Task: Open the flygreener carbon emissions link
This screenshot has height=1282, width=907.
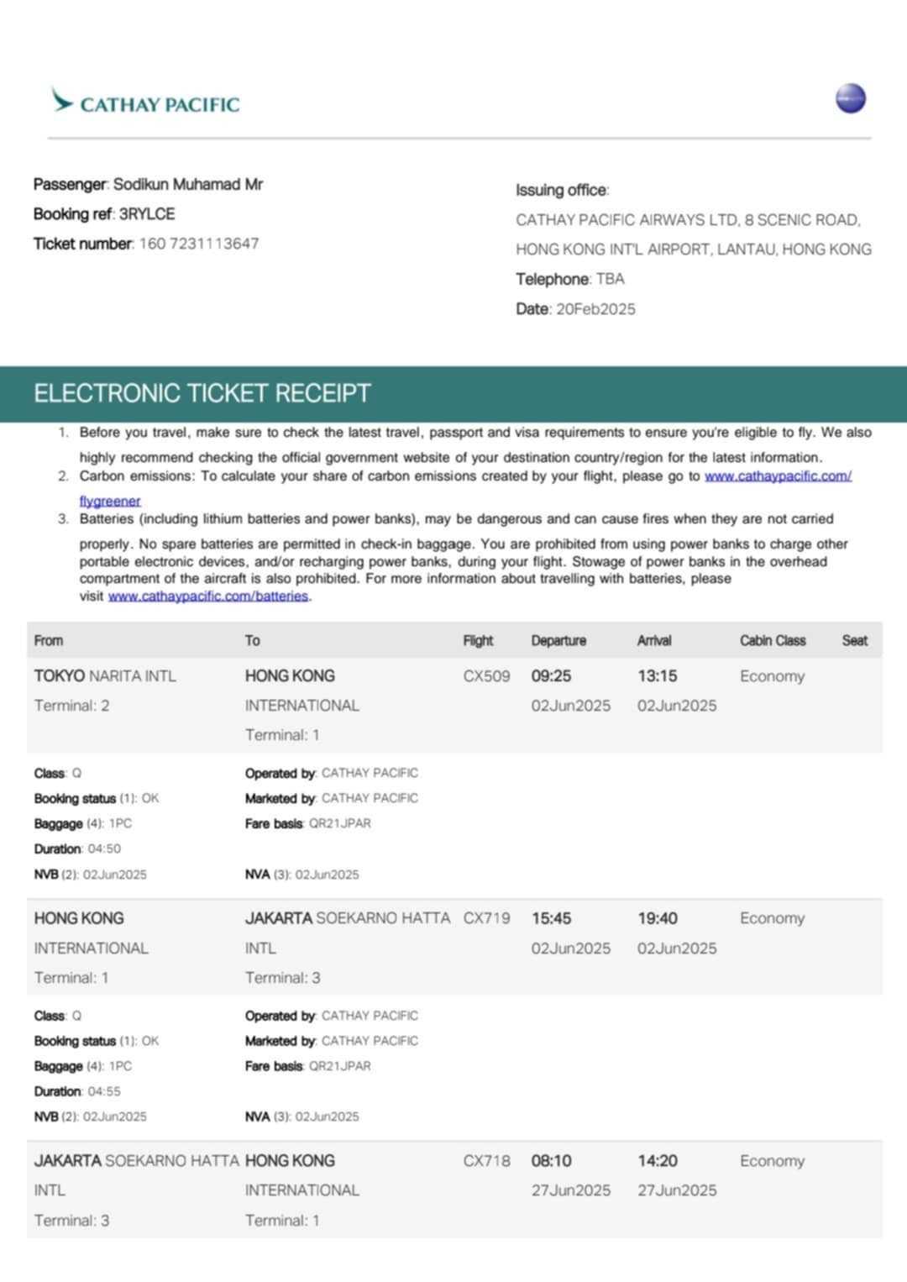Action: [110, 501]
